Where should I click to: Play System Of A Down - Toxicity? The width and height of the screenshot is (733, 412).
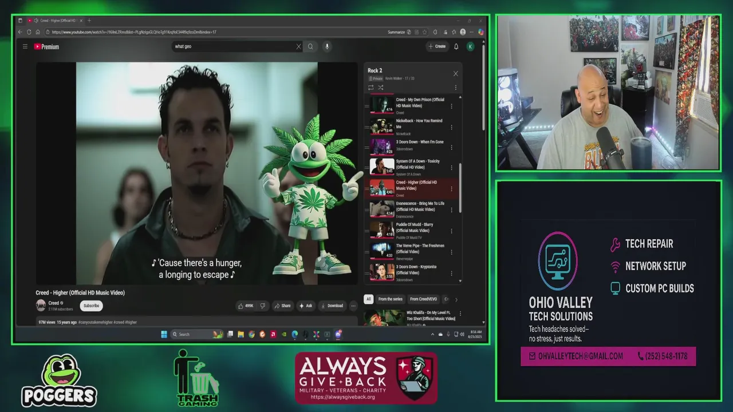(x=381, y=167)
